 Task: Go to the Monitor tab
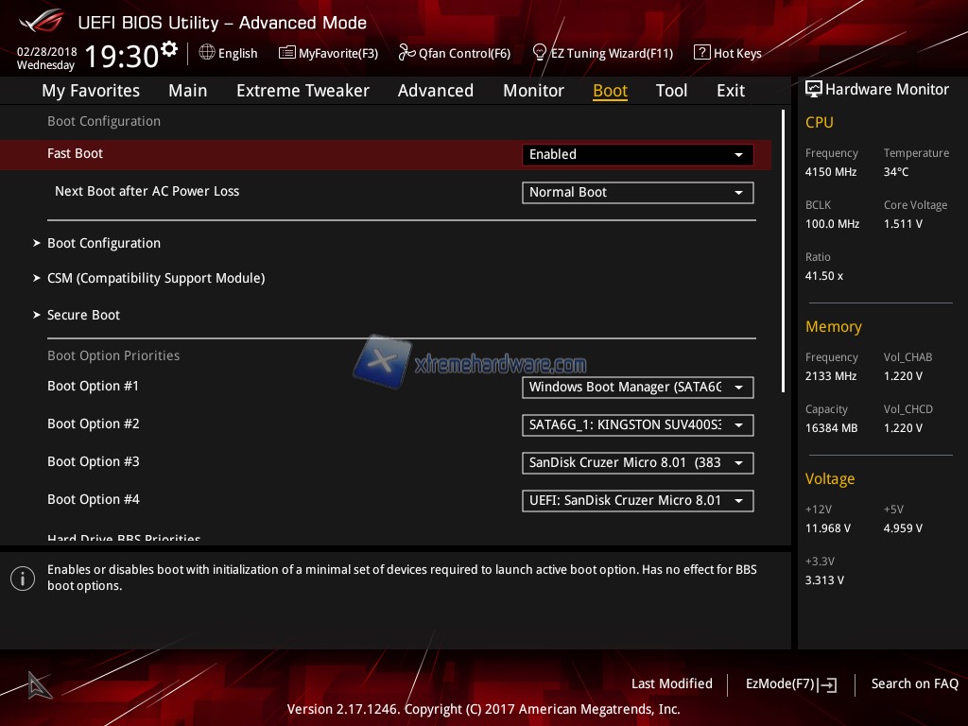[533, 91]
